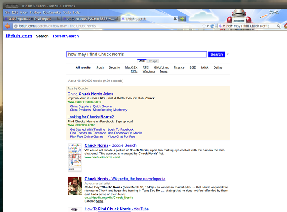Open the Bookmarks menu

52,12
